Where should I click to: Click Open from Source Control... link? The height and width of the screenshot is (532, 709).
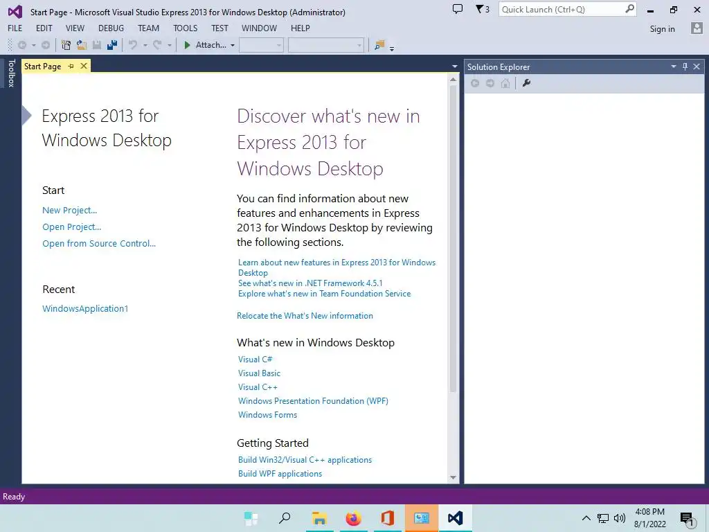pos(99,243)
